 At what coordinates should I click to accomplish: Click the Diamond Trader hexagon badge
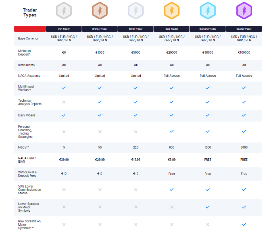[x=208, y=10]
